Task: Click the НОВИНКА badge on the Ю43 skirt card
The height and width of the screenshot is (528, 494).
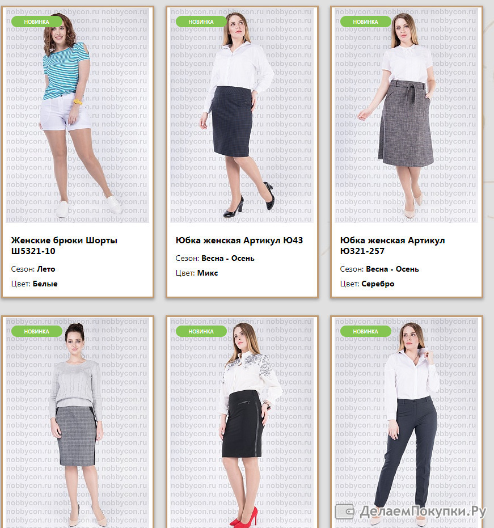Action: click(201, 22)
